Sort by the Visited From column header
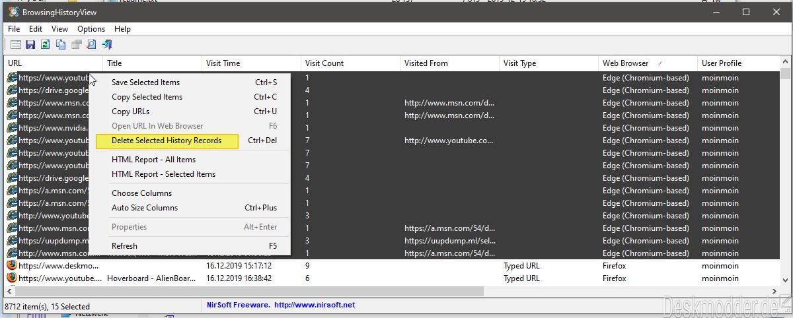This screenshot has width=793, height=318. click(450, 63)
